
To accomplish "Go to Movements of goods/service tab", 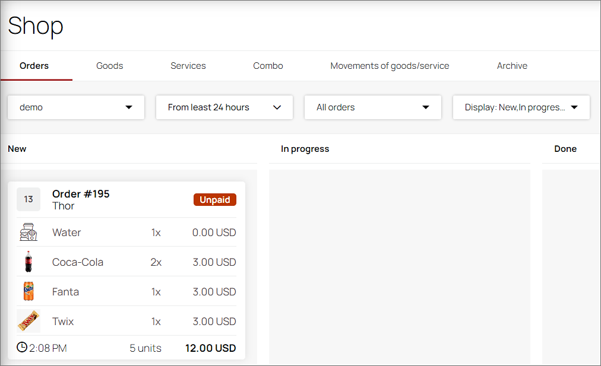I will coord(390,66).
